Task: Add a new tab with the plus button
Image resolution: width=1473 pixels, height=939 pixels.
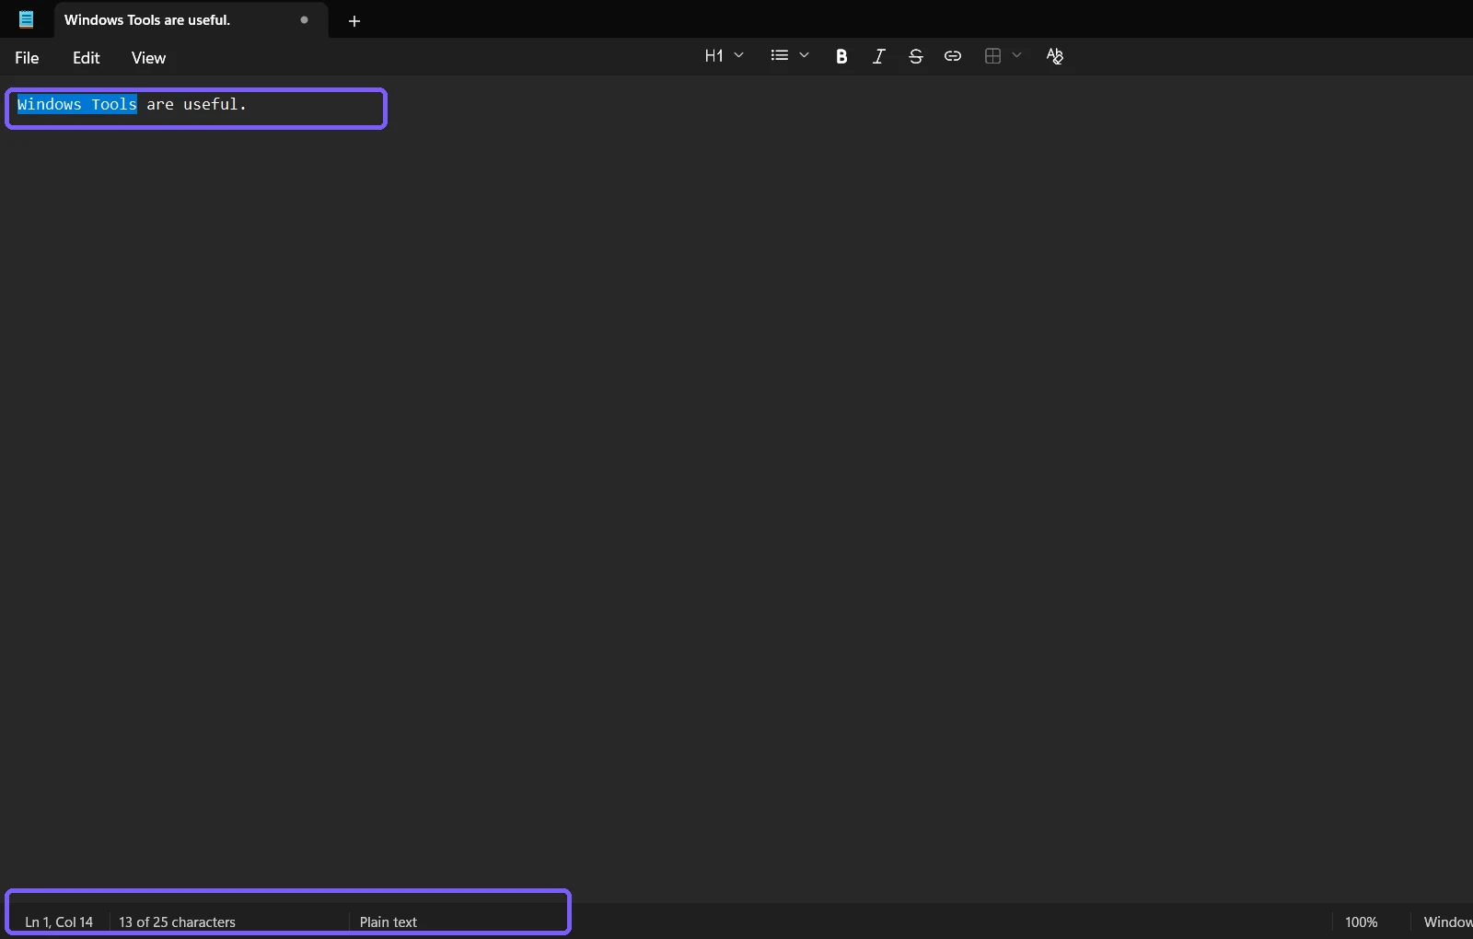Action: coord(354,20)
